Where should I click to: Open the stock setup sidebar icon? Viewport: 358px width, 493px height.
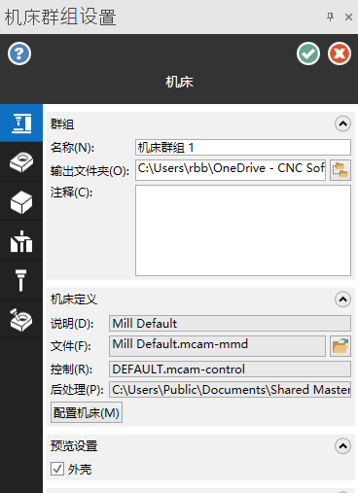21,162
